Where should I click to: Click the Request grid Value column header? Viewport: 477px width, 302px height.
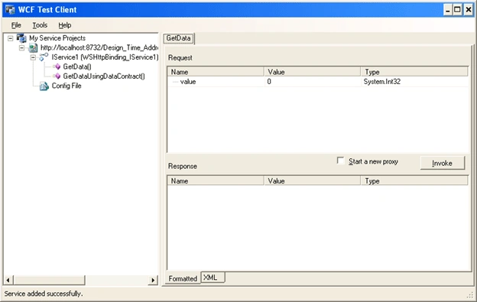coord(313,72)
